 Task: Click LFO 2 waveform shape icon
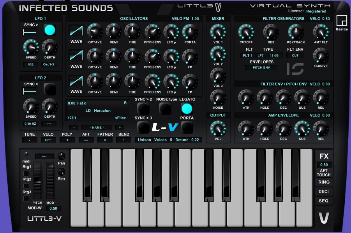click(30, 91)
